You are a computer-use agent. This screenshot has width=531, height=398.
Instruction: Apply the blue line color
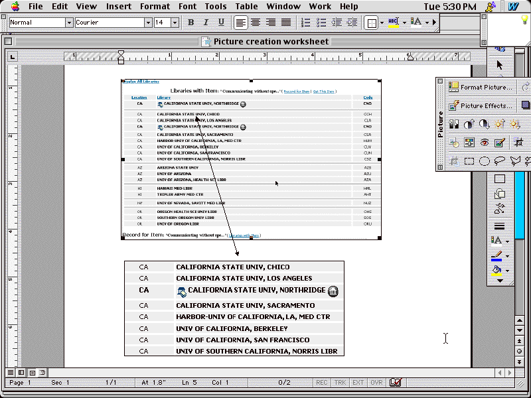pyautogui.click(x=496, y=256)
